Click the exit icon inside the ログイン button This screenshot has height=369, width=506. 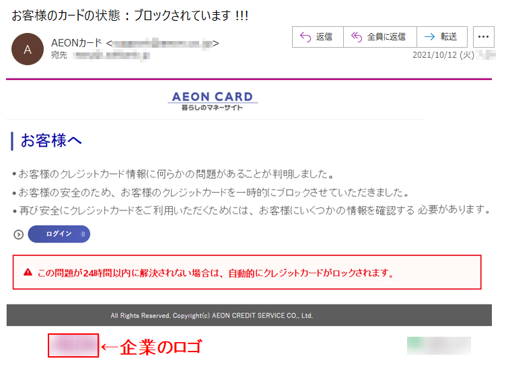coord(83,234)
